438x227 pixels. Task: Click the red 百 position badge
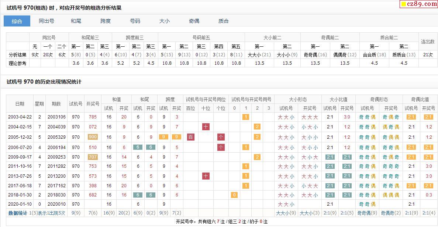(191, 137)
